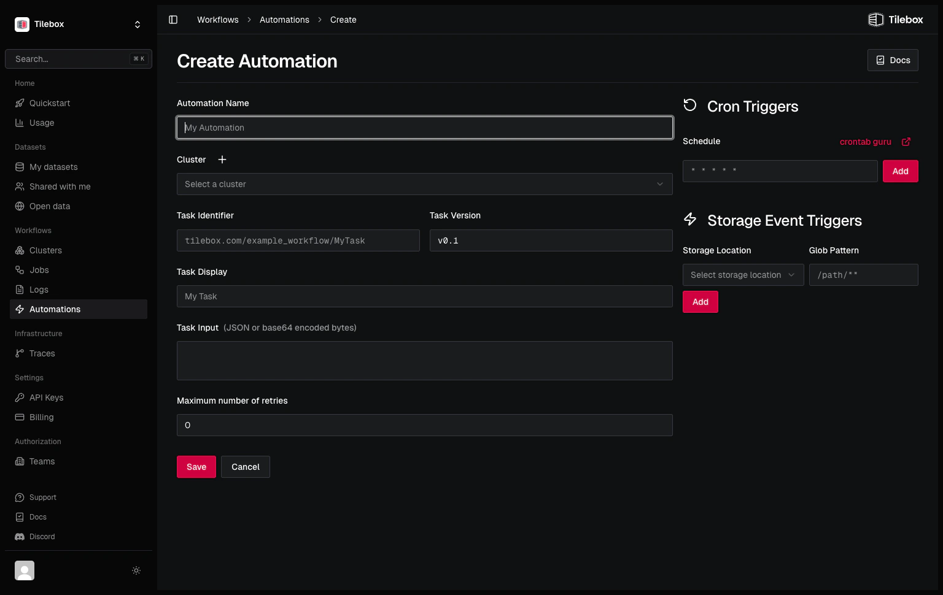Image resolution: width=943 pixels, height=595 pixels.
Task: Open Open data in sidebar
Action: click(x=79, y=206)
